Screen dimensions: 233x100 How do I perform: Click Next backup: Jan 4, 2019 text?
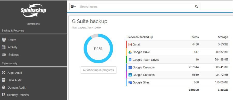[86, 28]
